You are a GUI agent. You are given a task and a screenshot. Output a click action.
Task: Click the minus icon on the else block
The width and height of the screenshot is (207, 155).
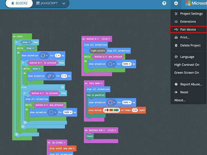(x=62, y=87)
